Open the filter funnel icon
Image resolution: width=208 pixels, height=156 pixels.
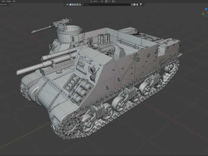[141, 4]
